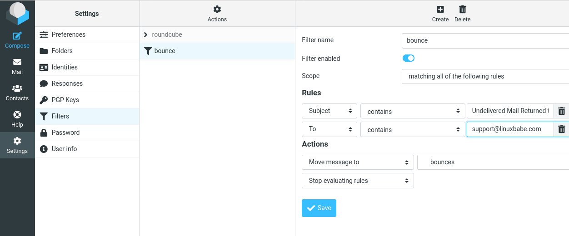The image size is (569, 236).
Task: Click the Delete filter trash icon
Action: point(462,10)
